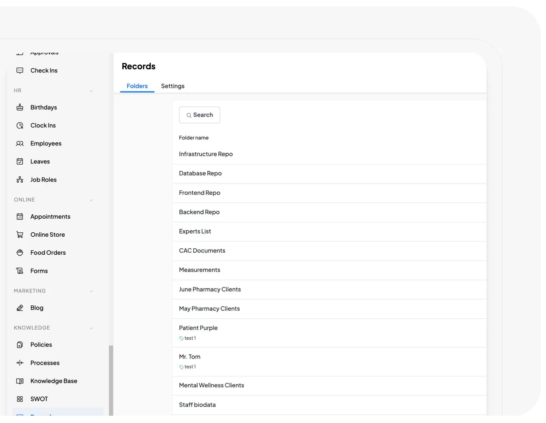
Task: Select Food Orders menu item
Action: pyautogui.click(x=48, y=253)
